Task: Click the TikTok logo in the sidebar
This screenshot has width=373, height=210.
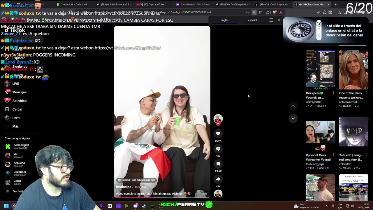Action: point(15,30)
